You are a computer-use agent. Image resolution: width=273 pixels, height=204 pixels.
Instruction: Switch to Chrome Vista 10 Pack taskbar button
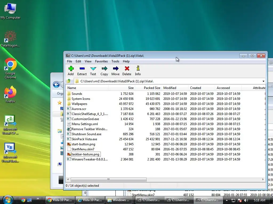(60, 200)
